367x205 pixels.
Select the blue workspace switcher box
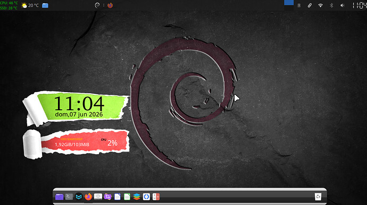[289, 3]
